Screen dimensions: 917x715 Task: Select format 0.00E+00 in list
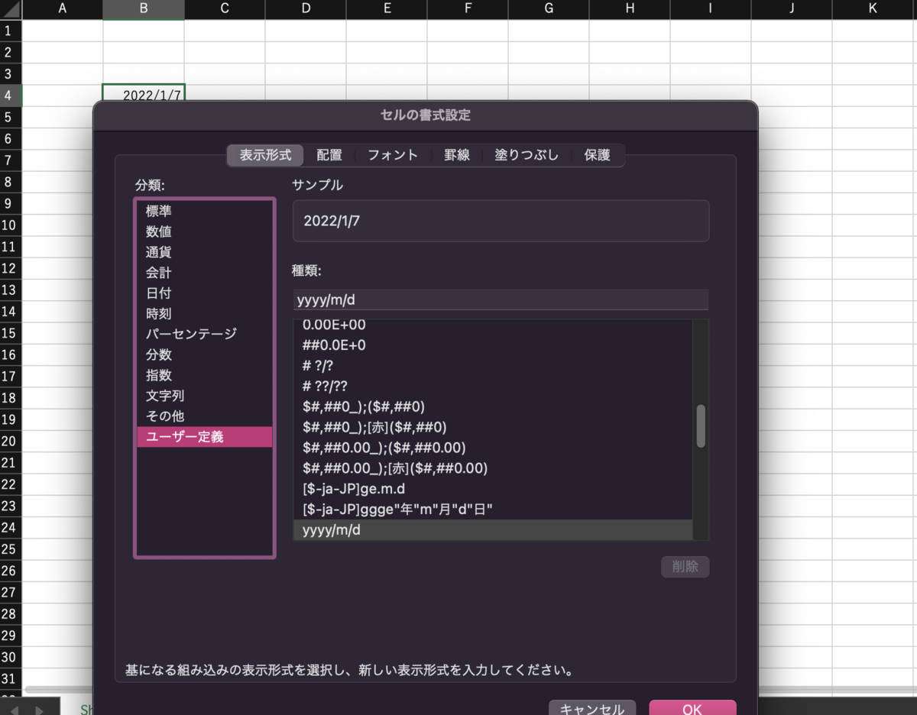493,325
